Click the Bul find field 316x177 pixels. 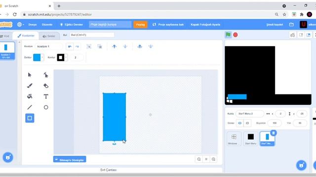(x=92, y=35)
